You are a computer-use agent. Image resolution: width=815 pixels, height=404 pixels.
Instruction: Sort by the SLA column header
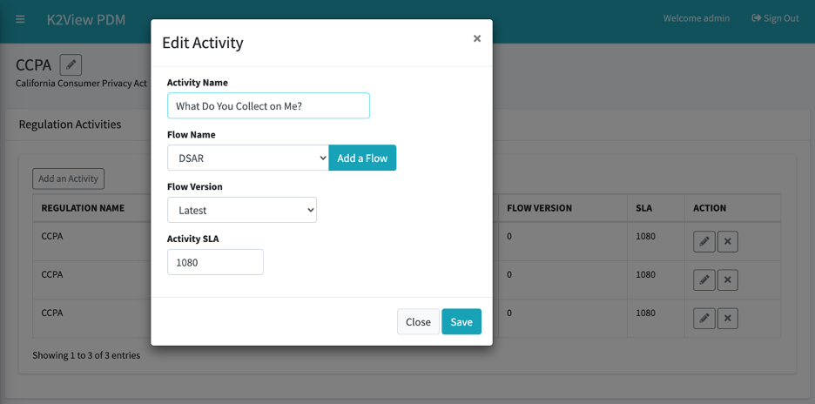click(x=643, y=208)
